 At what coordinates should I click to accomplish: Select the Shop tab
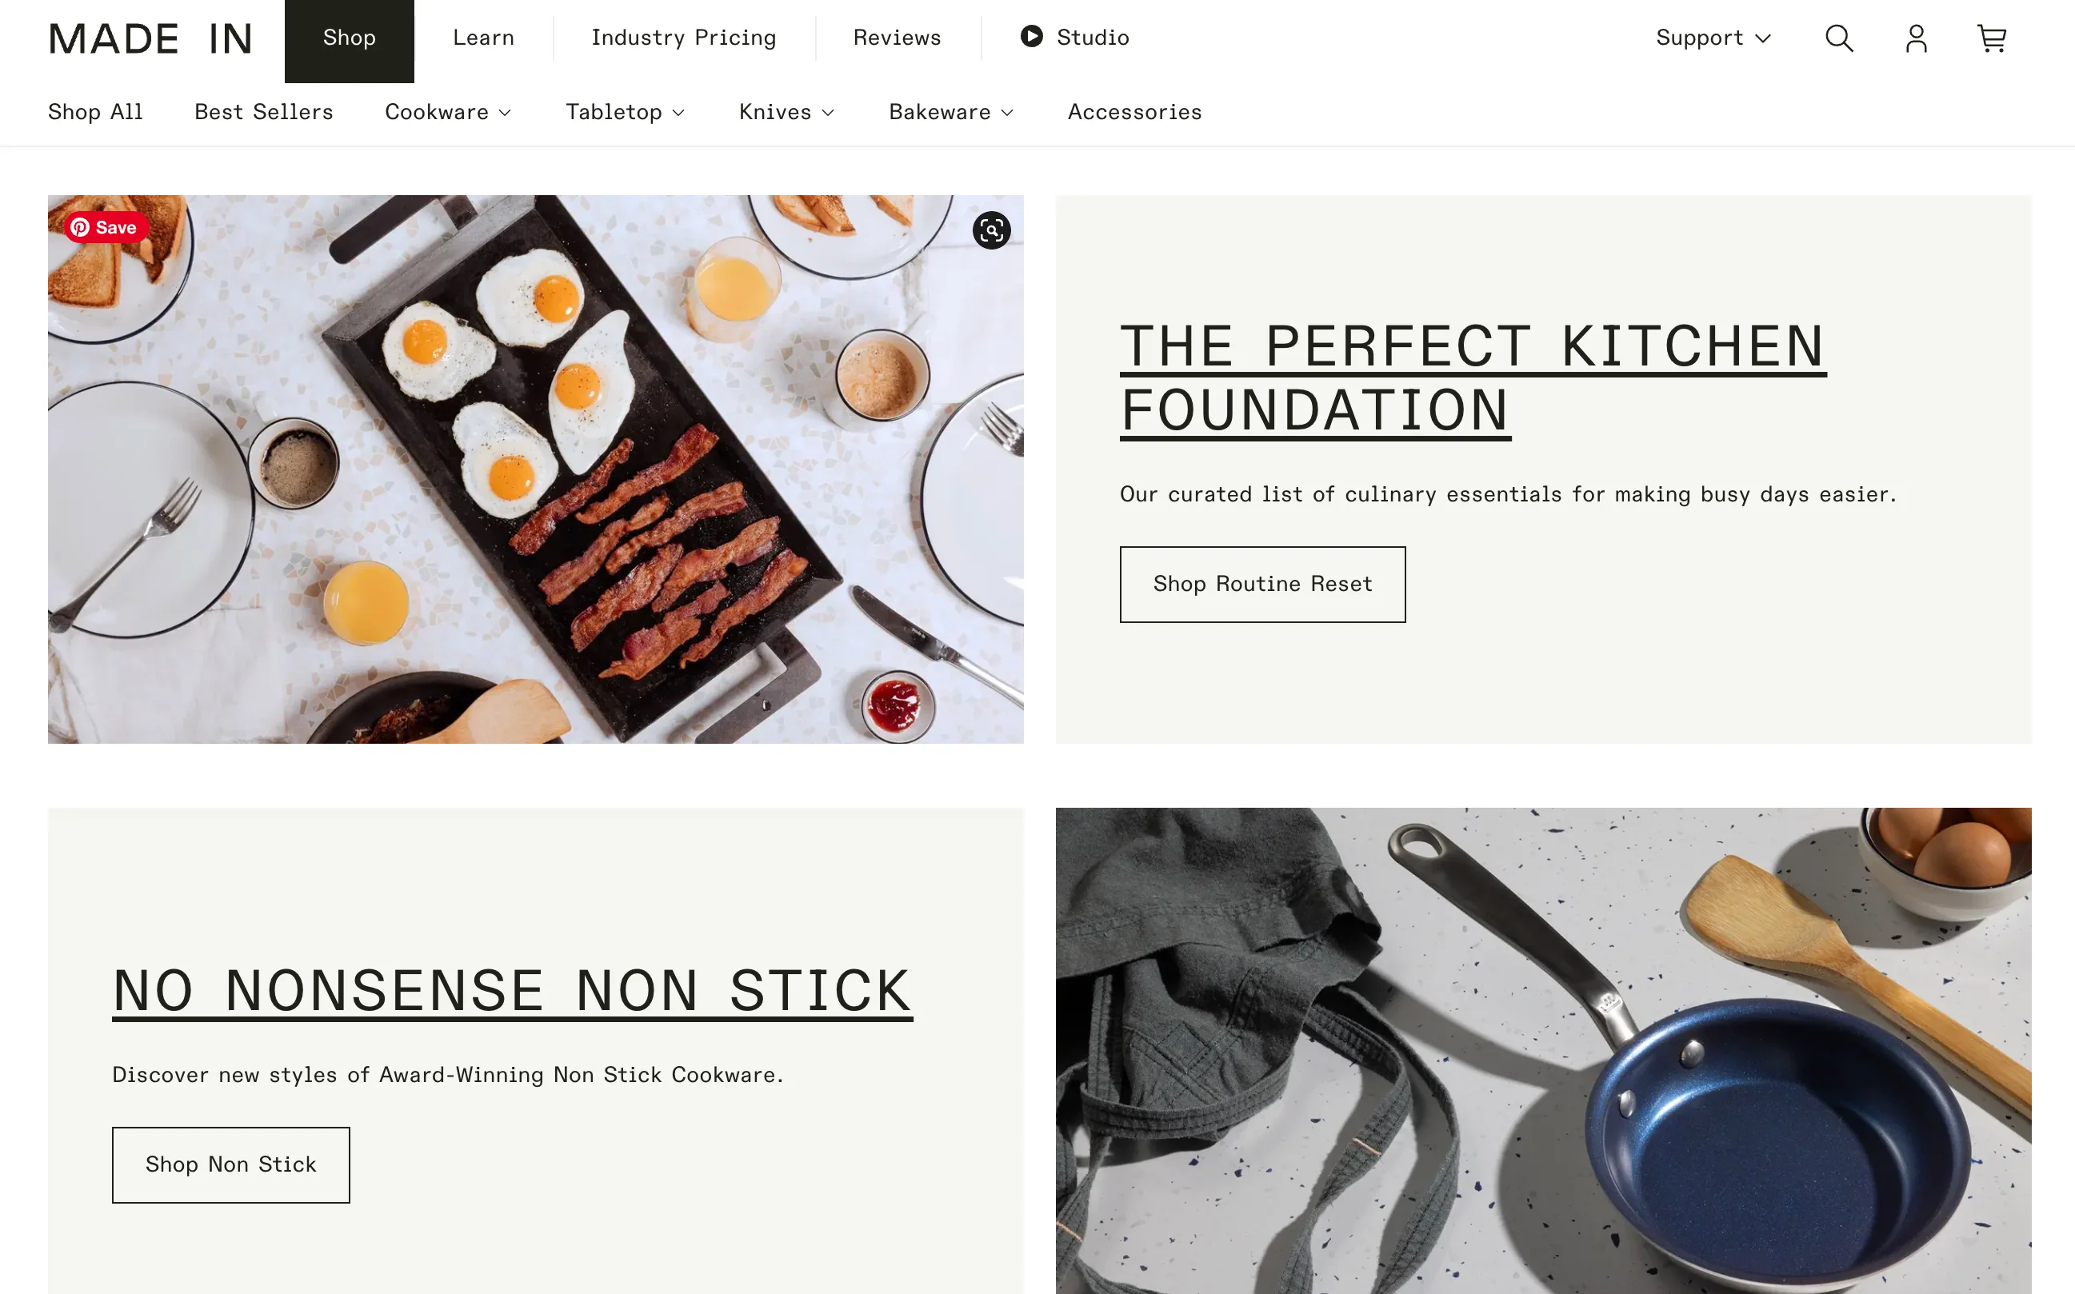349,38
